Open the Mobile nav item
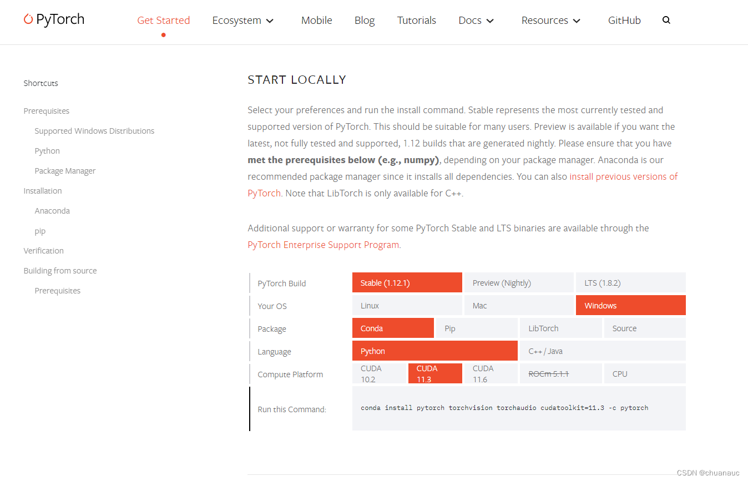The height and width of the screenshot is (481, 748). [316, 21]
